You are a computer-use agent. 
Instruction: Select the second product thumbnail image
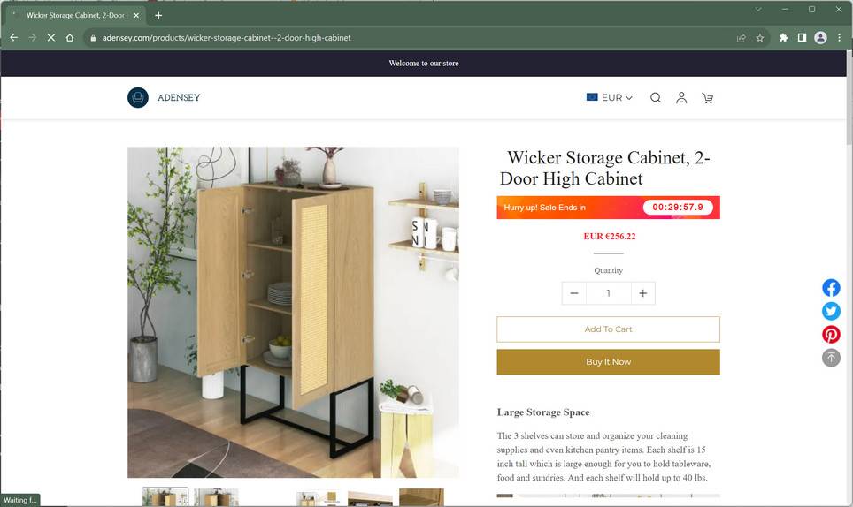click(216, 497)
